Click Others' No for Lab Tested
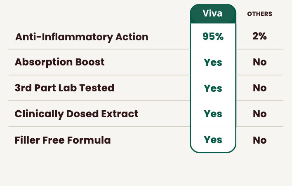 click(x=259, y=88)
